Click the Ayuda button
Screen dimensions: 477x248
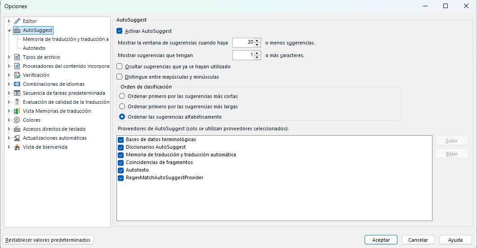[x=455, y=240]
